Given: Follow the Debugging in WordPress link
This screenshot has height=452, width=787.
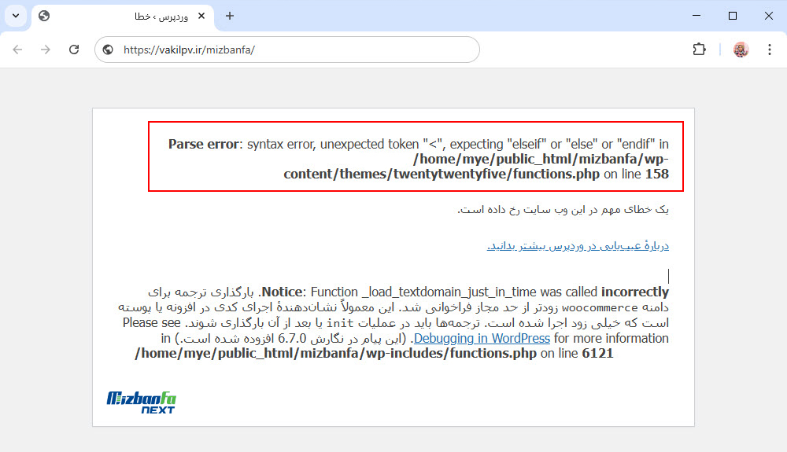Looking at the screenshot, I should (482, 338).
